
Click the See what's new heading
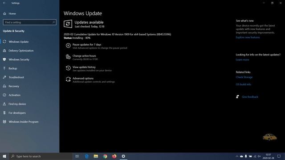pos(244,21)
